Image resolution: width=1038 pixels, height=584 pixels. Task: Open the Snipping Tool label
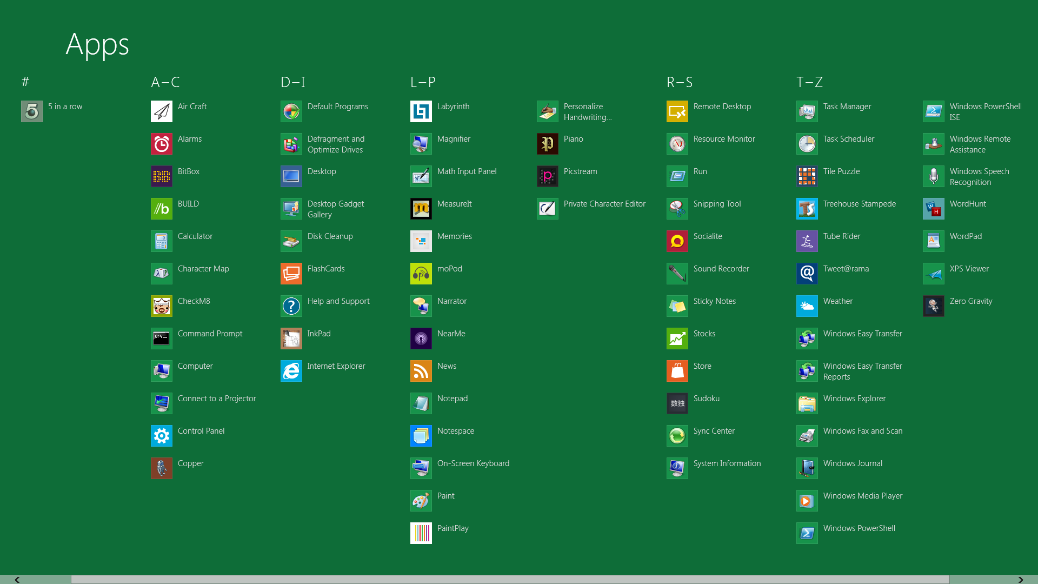coord(717,204)
